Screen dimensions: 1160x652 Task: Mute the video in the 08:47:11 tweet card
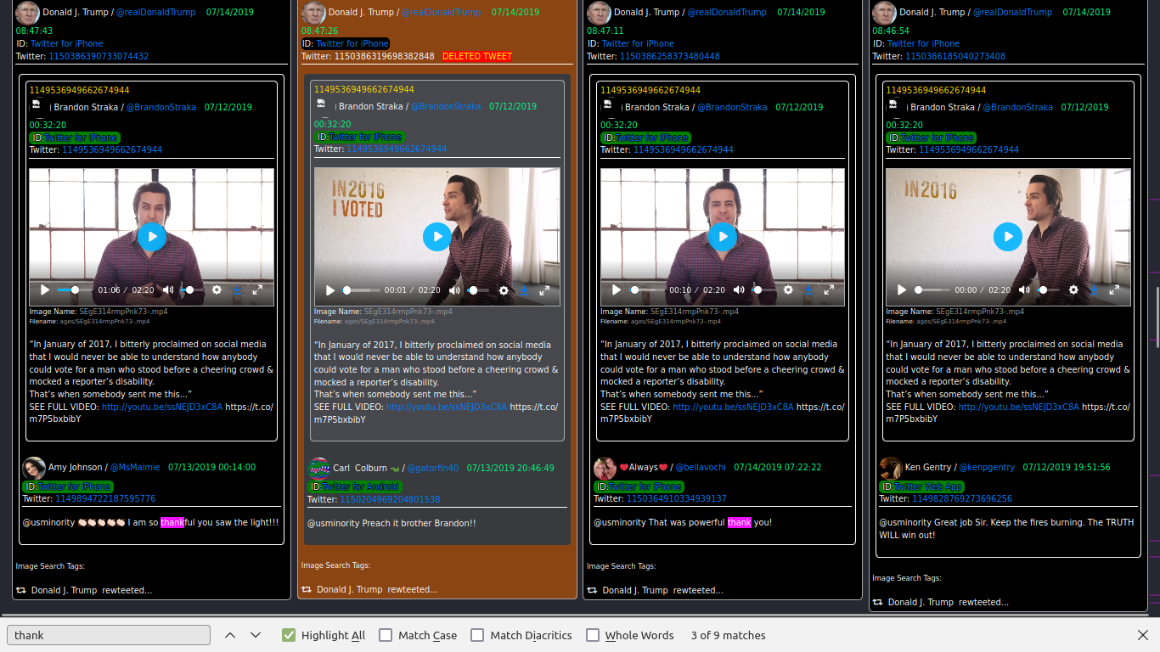click(740, 289)
